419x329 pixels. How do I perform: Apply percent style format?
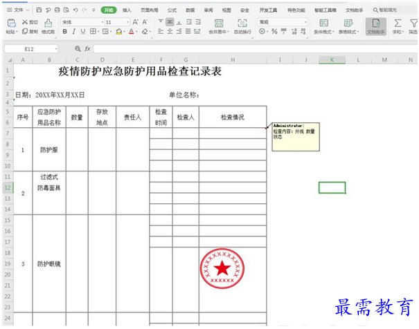274,32
